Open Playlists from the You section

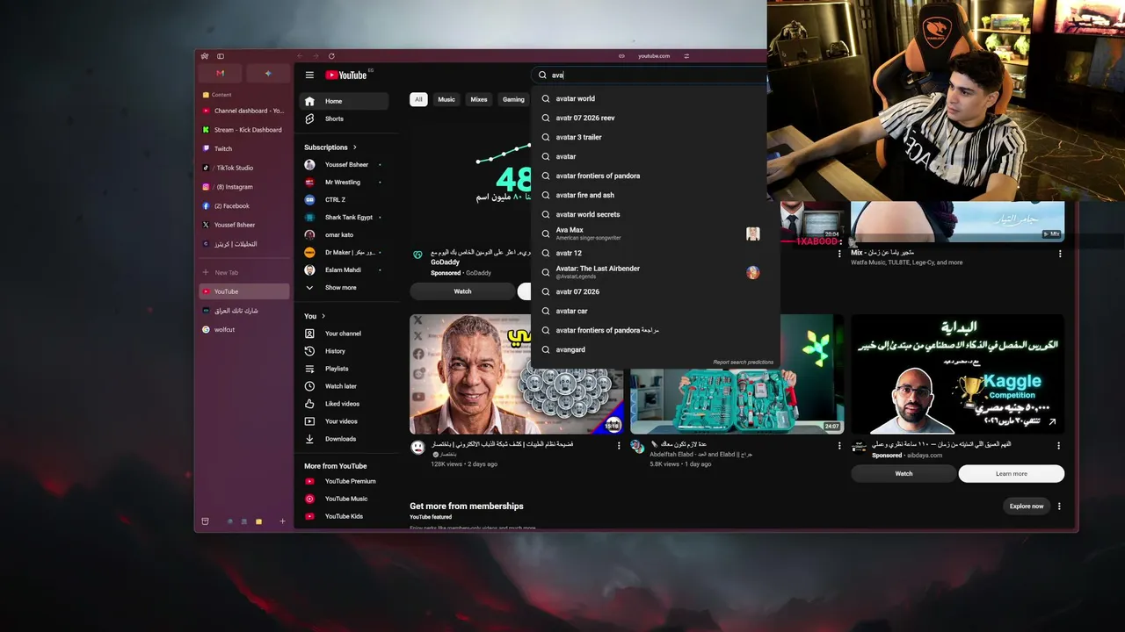[344, 369]
